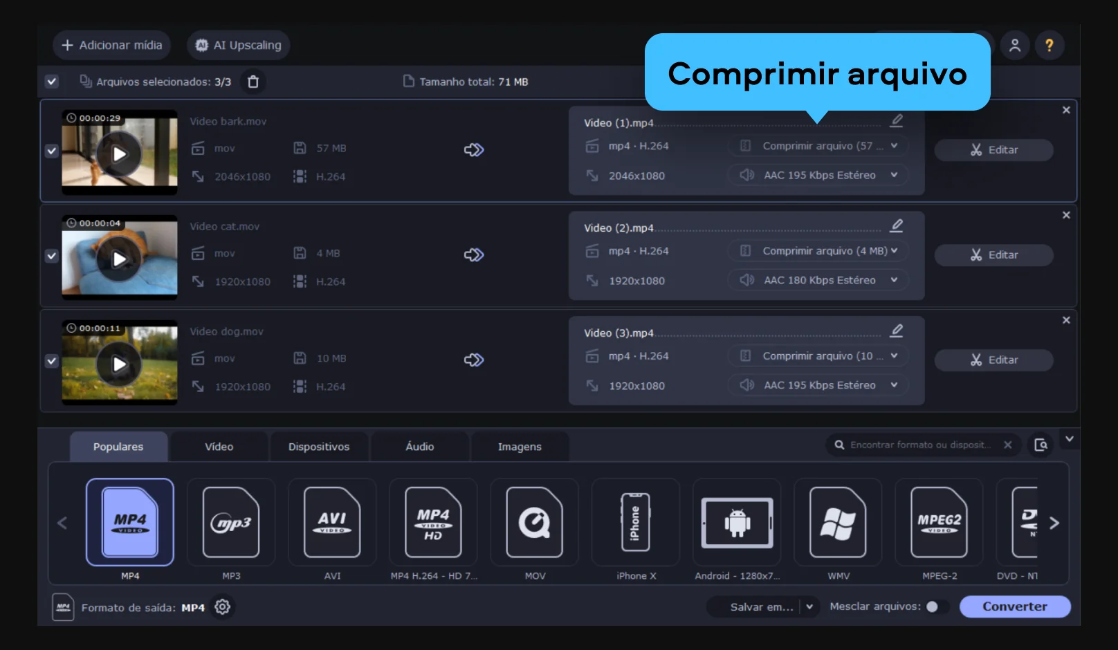The width and height of the screenshot is (1118, 650).
Task: Switch to the Áudio tab
Action: pyautogui.click(x=420, y=447)
